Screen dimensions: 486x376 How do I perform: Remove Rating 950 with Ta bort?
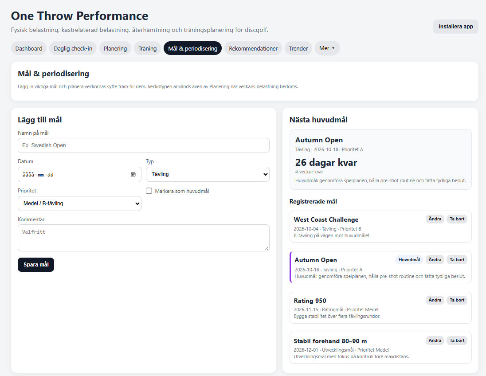[x=457, y=300]
